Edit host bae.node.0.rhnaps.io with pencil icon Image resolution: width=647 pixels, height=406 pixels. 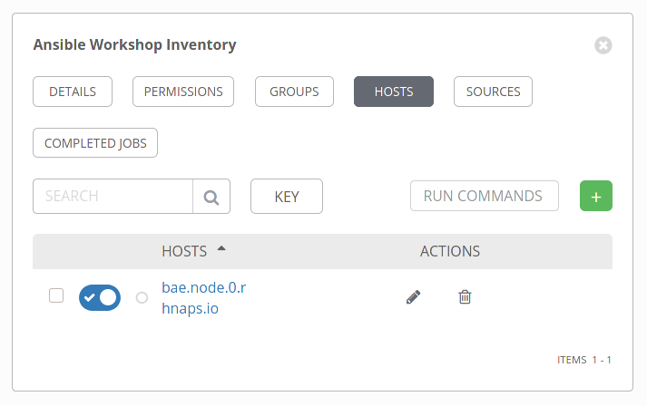[413, 296]
